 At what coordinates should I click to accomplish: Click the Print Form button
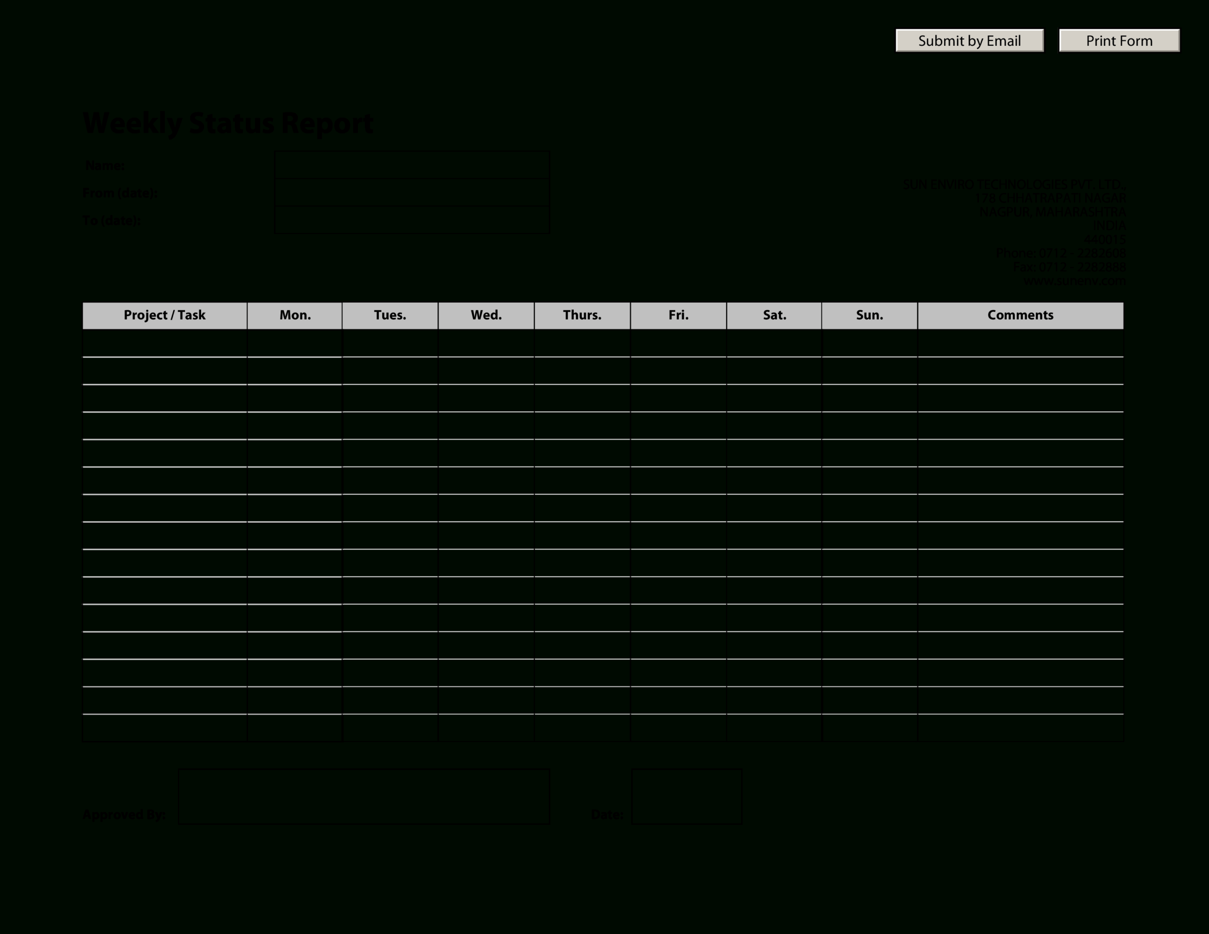tap(1118, 40)
